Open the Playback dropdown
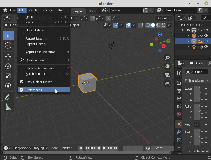Image resolution: width=211 pixels, height=160 pixels. pos(23,148)
